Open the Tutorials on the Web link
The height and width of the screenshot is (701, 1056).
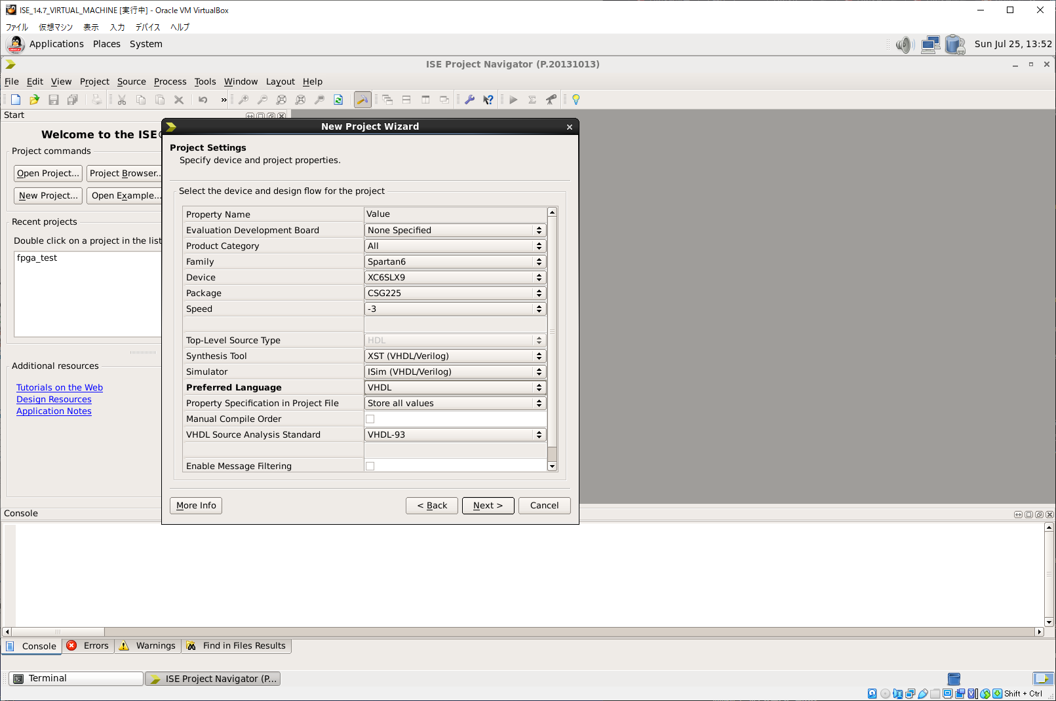click(60, 388)
